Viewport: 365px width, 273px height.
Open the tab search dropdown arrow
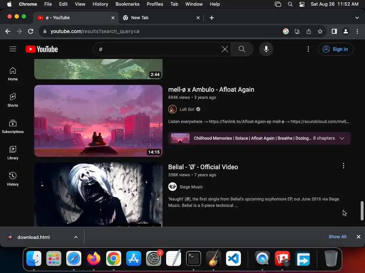[x=357, y=18]
